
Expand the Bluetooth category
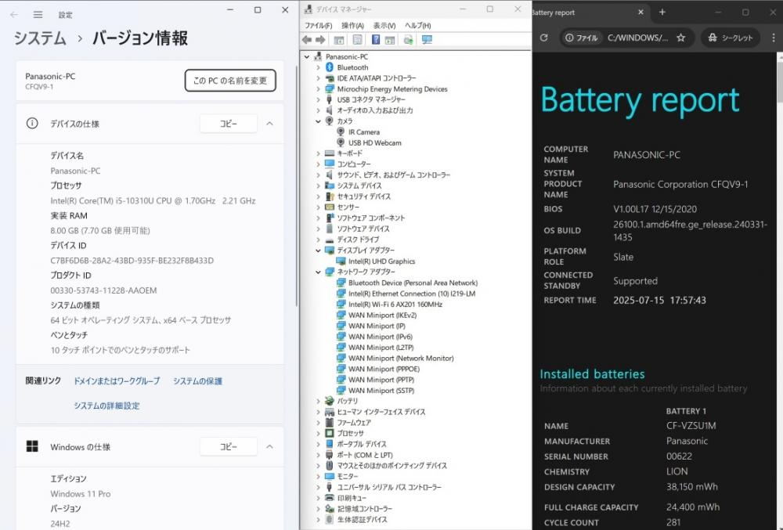click(x=318, y=67)
